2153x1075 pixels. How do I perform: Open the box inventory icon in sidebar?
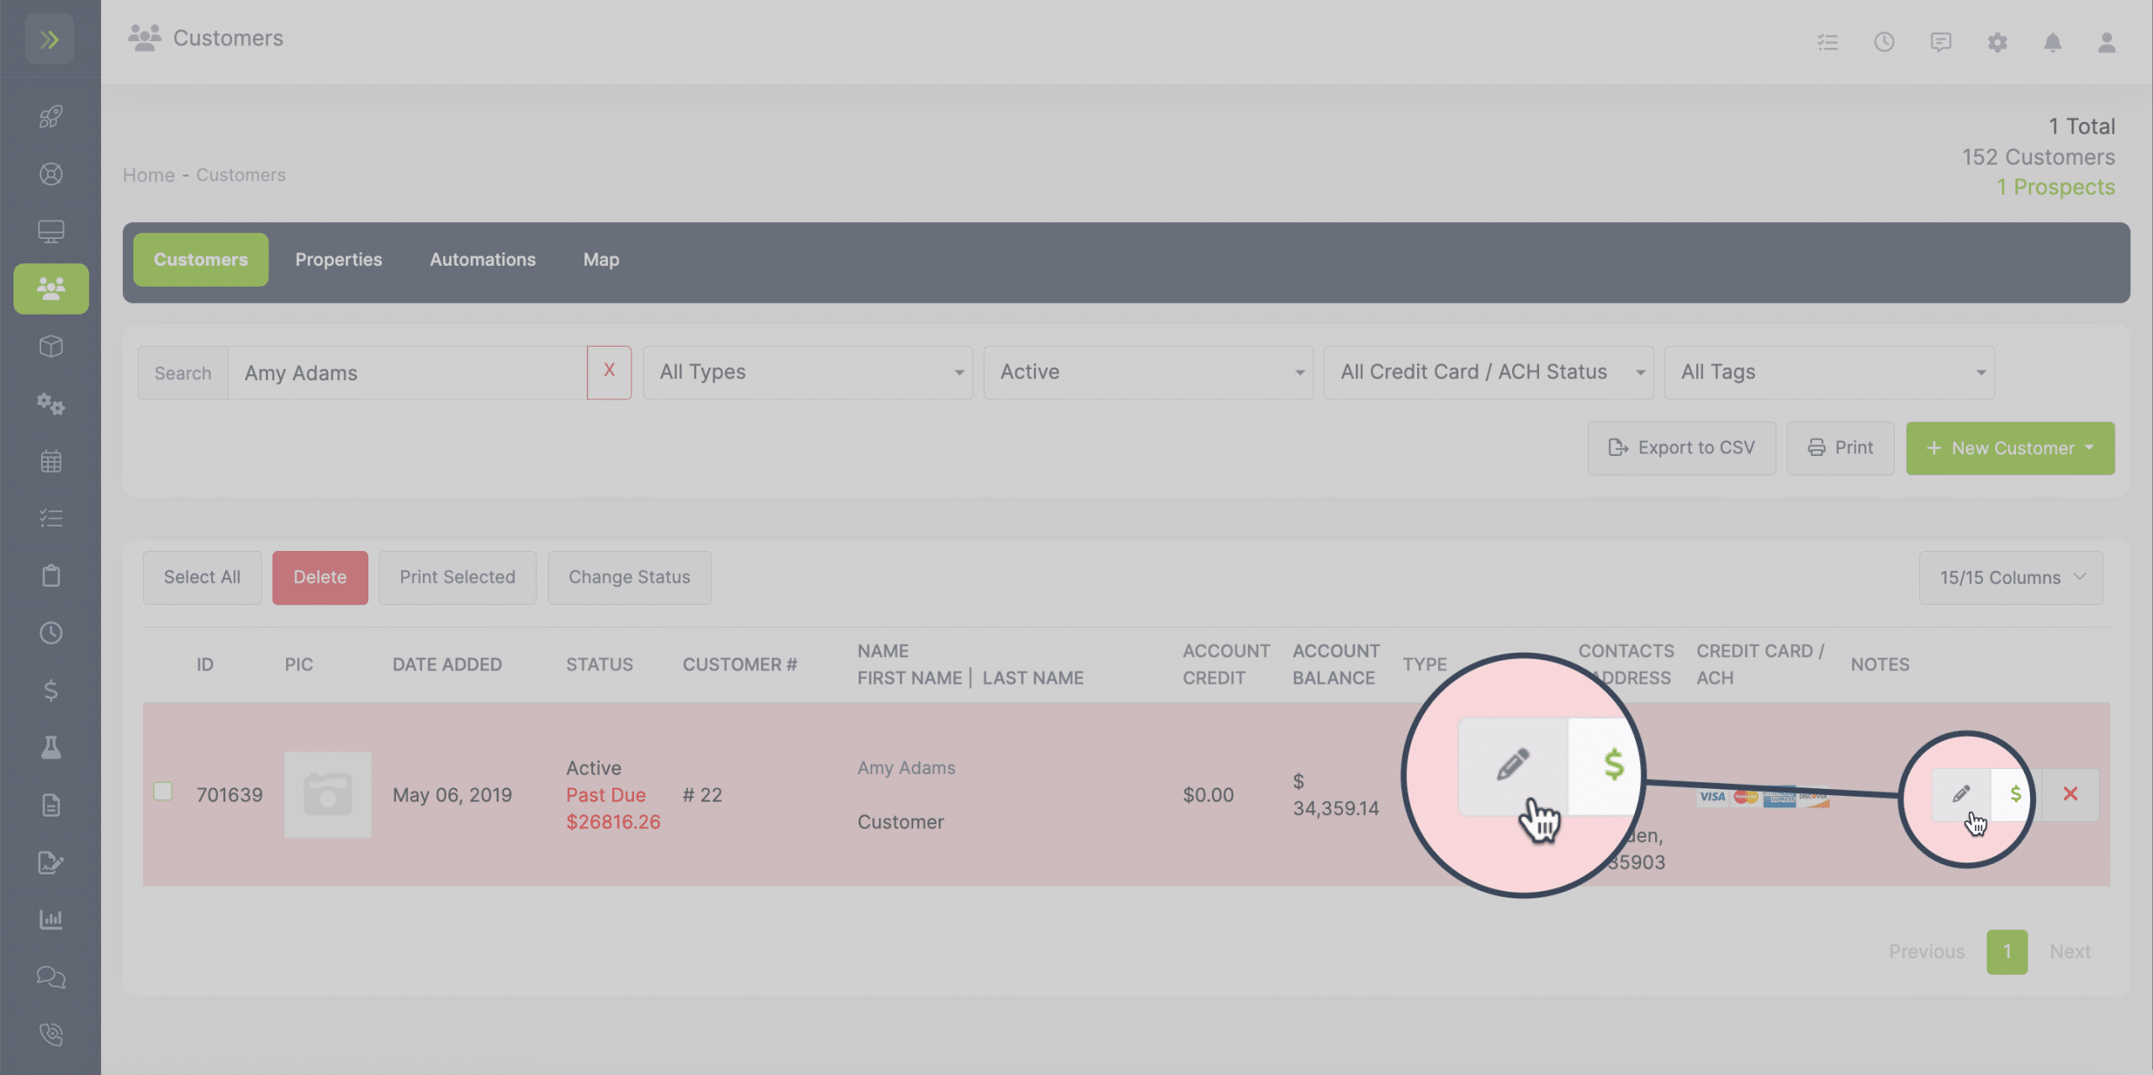(x=50, y=346)
